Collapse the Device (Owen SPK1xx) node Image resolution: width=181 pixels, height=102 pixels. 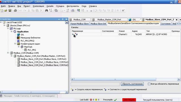[x=5, y=25]
